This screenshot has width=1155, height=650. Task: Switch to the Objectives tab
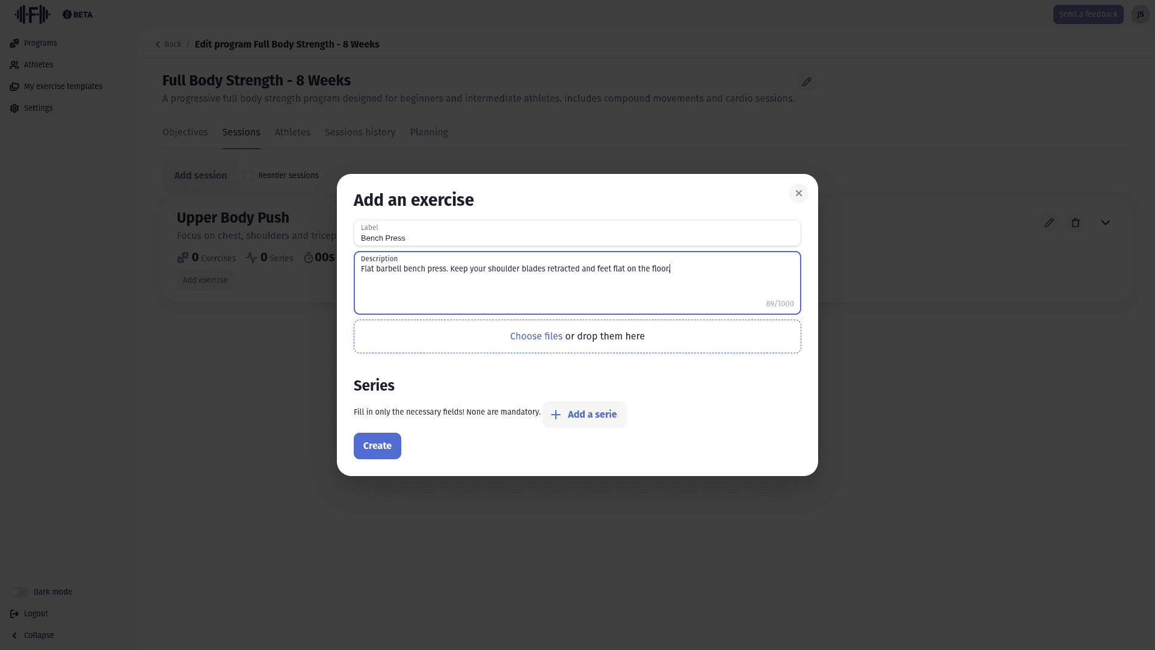[185, 132]
